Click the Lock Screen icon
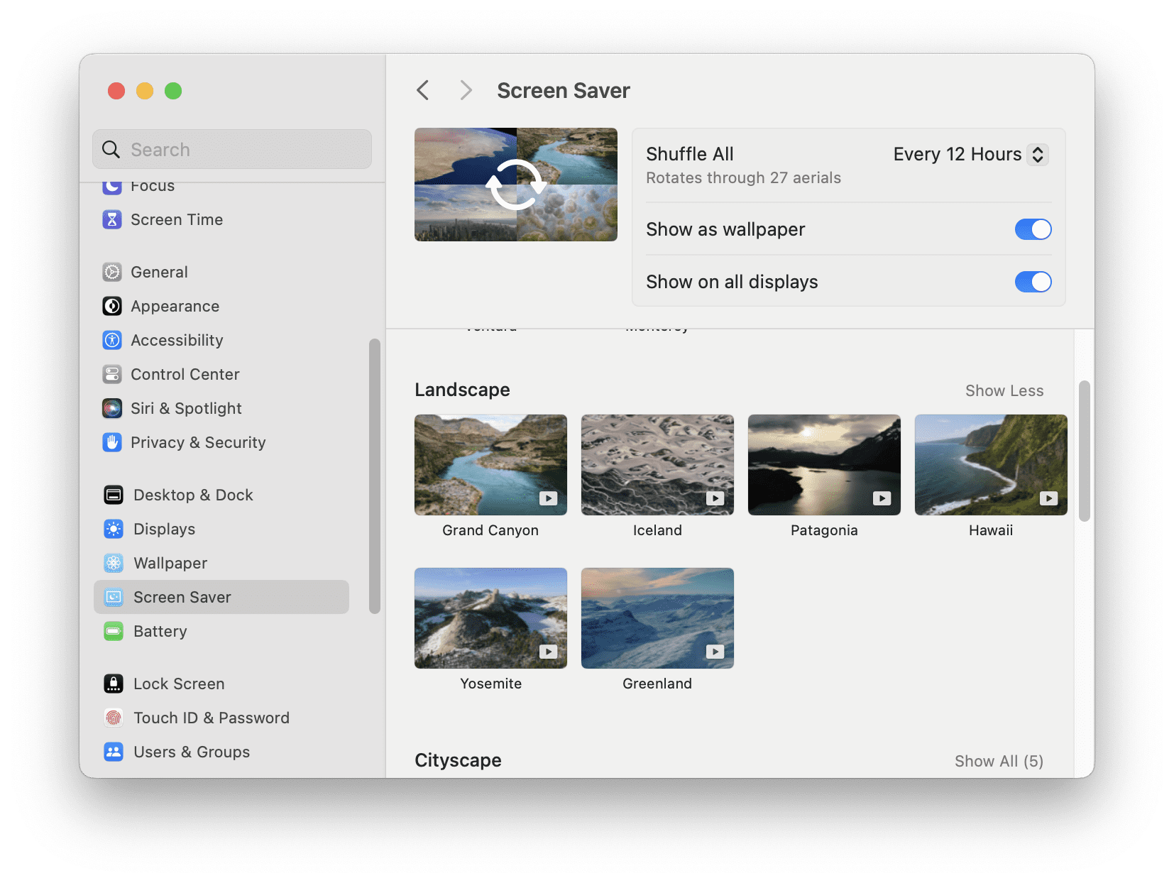The width and height of the screenshot is (1174, 883). 114,684
